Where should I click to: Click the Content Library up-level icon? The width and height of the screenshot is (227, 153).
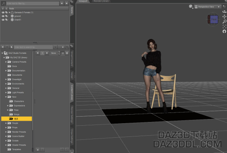pos(12,47)
